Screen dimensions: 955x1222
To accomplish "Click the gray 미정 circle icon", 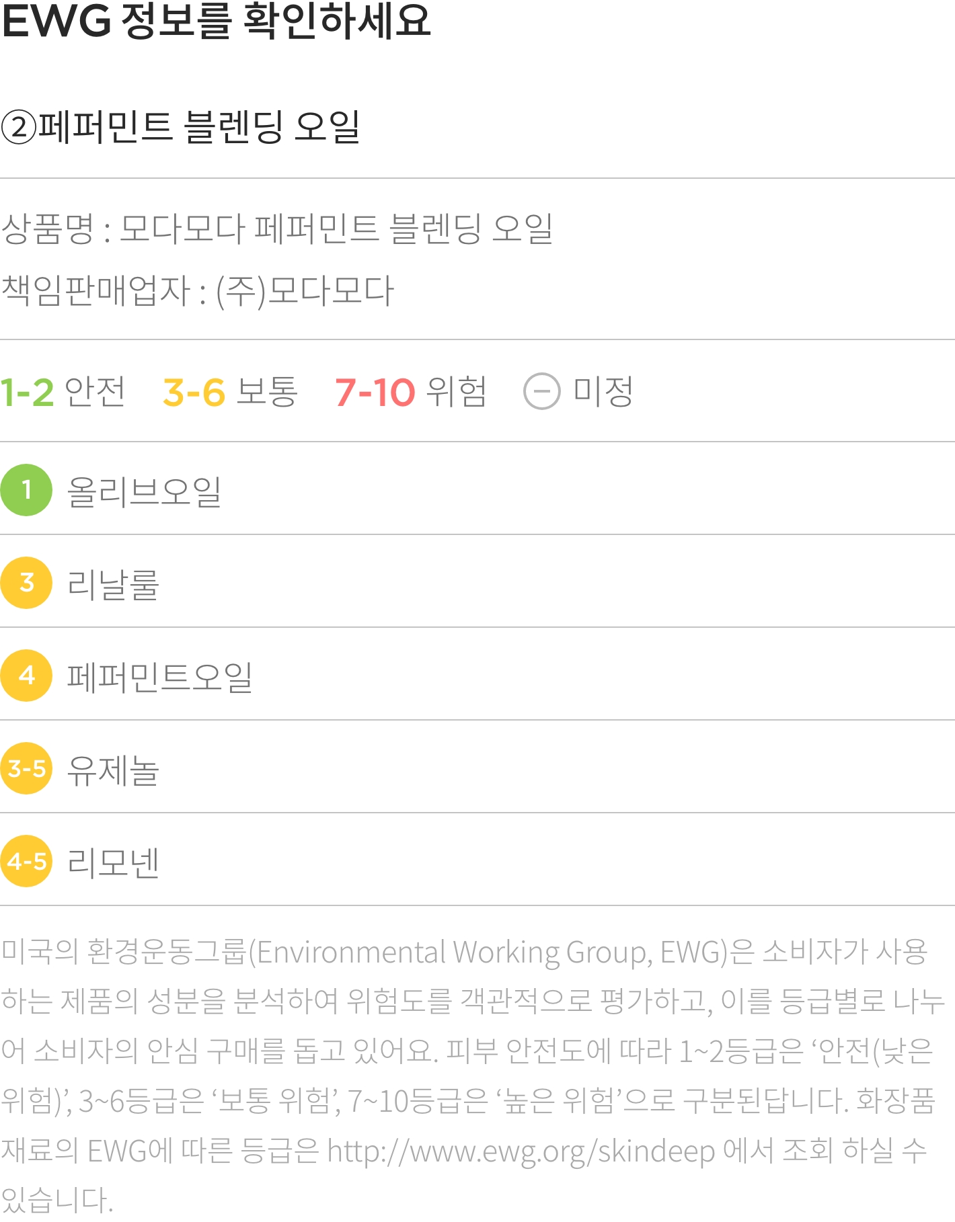I will click(x=541, y=391).
